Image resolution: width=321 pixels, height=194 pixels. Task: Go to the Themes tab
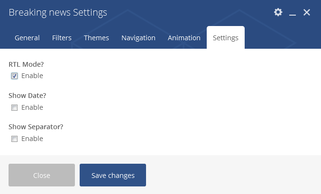pyautogui.click(x=96, y=38)
